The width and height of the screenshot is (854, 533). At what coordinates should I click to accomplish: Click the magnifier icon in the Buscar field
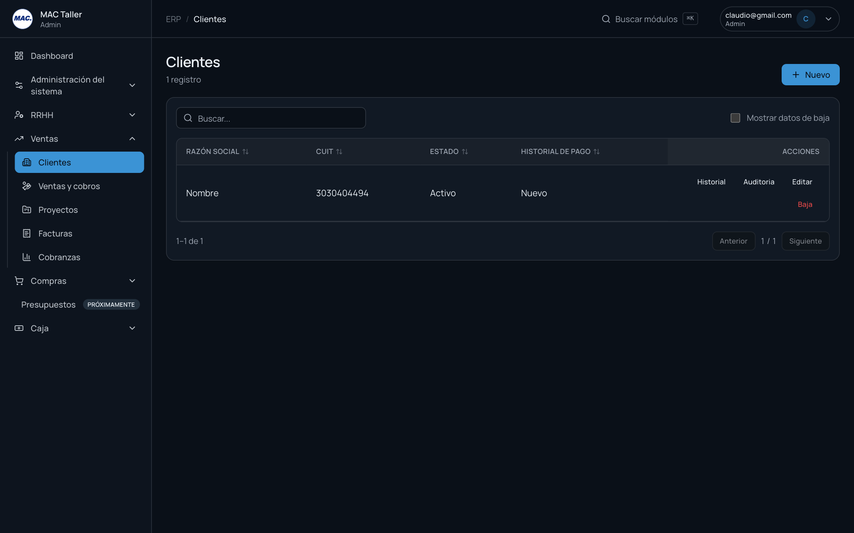(188, 118)
